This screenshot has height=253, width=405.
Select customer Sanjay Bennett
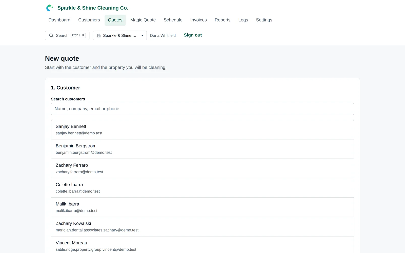tap(202, 130)
